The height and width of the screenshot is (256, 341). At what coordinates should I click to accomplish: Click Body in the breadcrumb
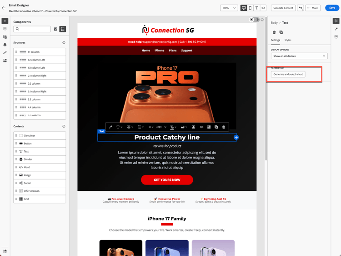[274, 23]
